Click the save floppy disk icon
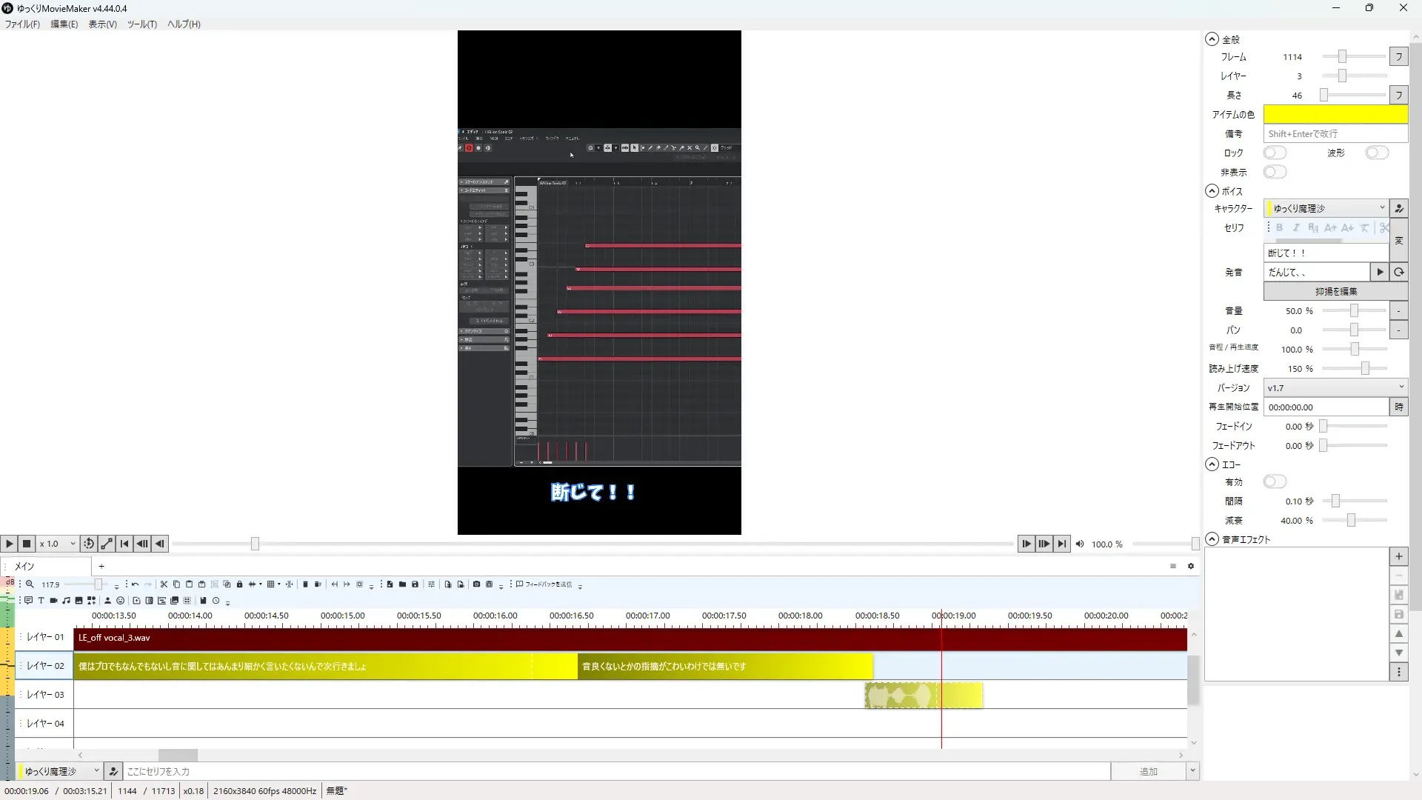Screen dimensions: 1422x800 click(415, 584)
